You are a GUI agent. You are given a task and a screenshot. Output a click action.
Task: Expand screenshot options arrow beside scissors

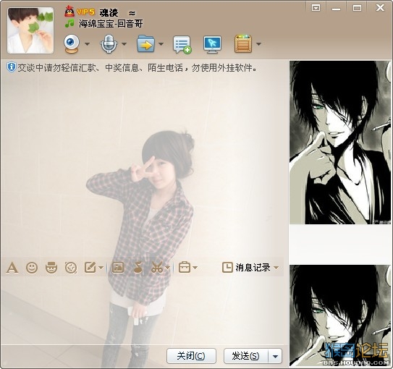pyautogui.click(x=167, y=268)
